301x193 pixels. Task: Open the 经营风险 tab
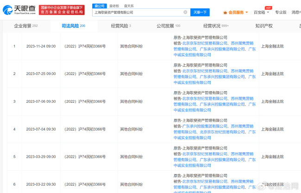click(x=119, y=26)
